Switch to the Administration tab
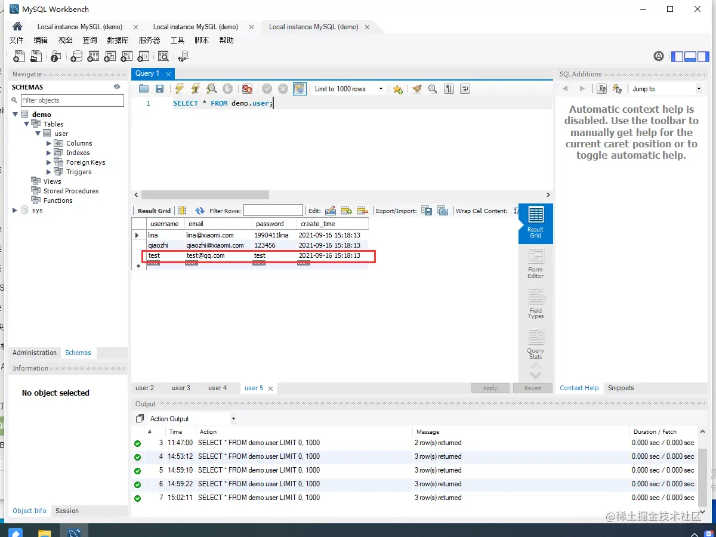This screenshot has height=537, width=716. [35, 353]
